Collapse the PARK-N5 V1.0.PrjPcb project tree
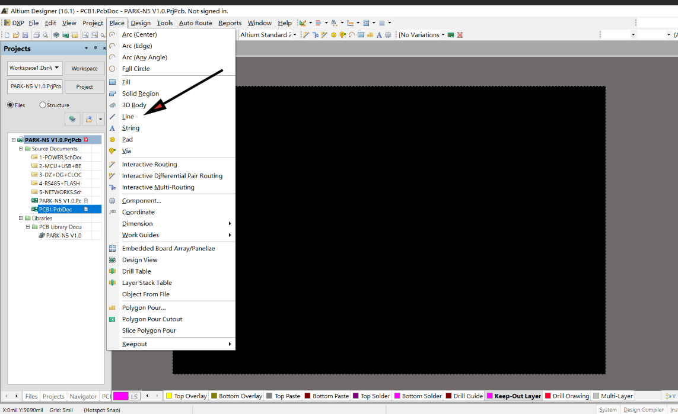678x414 pixels. 14,140
